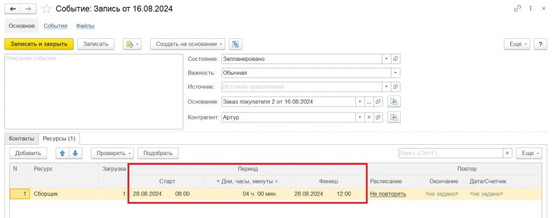Click the finish time 12:00

coord(344,194)
